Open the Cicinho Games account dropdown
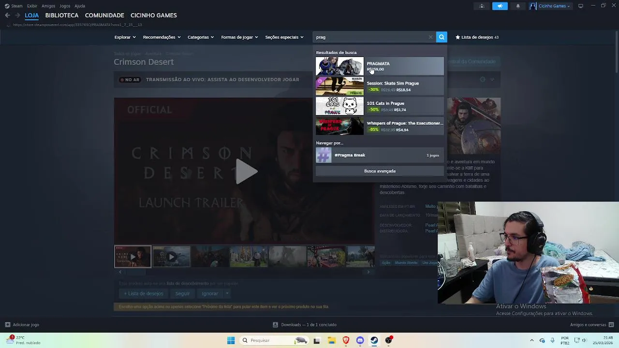Image resolution: width=619 pixels, height=348 pixels. (x=551, y=6)
